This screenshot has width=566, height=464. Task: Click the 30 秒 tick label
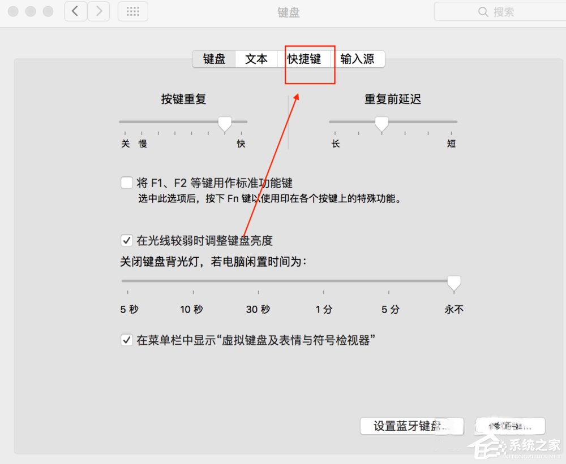tap(258, 309)
